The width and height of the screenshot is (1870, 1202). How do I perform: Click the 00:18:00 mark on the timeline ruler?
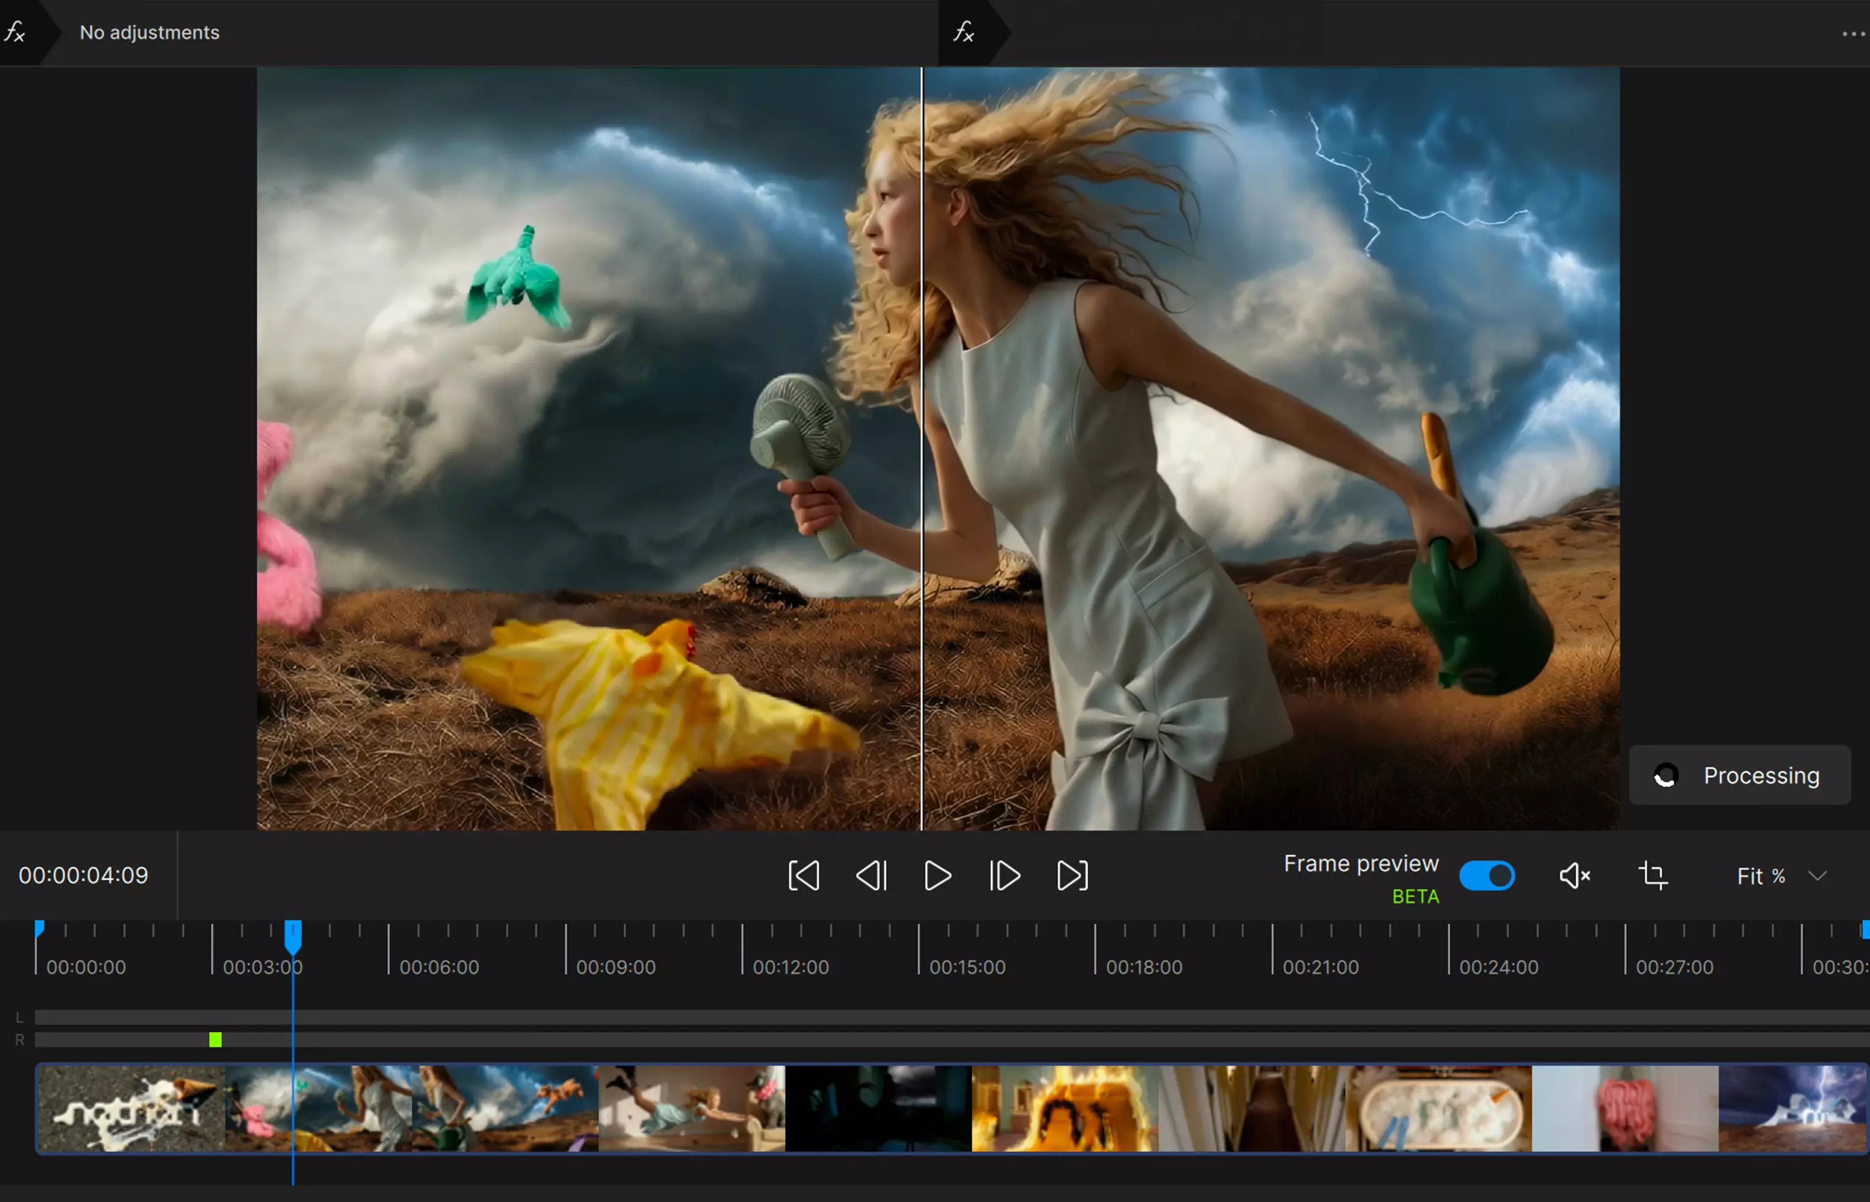1144,967
